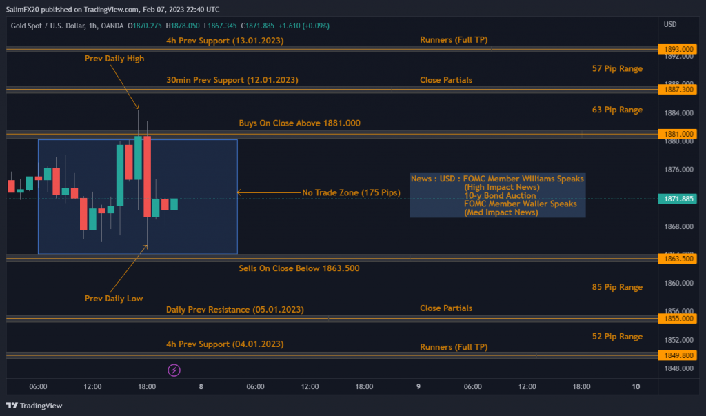Click the 1887.300 price label on axis

[x=678, y=89]
